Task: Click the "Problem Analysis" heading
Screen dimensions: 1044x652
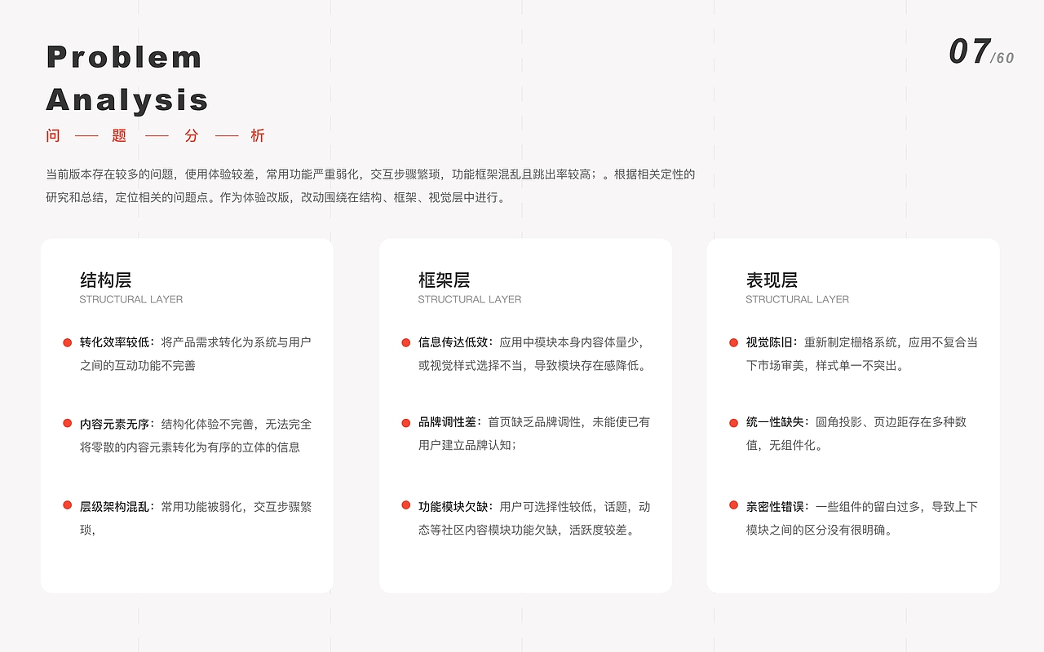Action: pos(127,78)
